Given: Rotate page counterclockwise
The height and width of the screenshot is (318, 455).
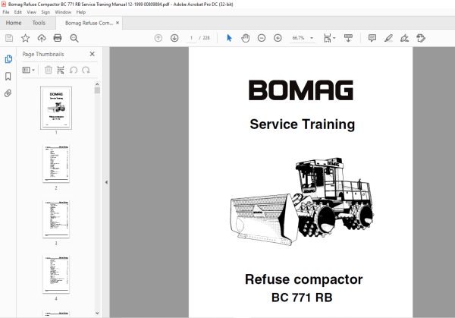Looking at the screenshot, I should [74, 70].
